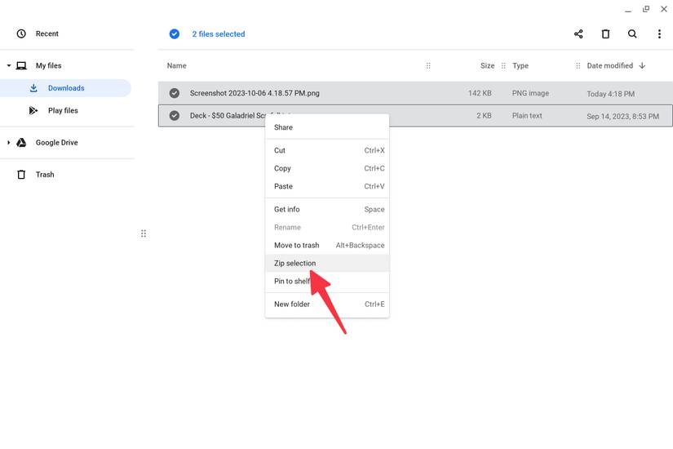Deselect all using blue checkmark circle
Viewport: 673px width, 449px height.
point(174,34)
